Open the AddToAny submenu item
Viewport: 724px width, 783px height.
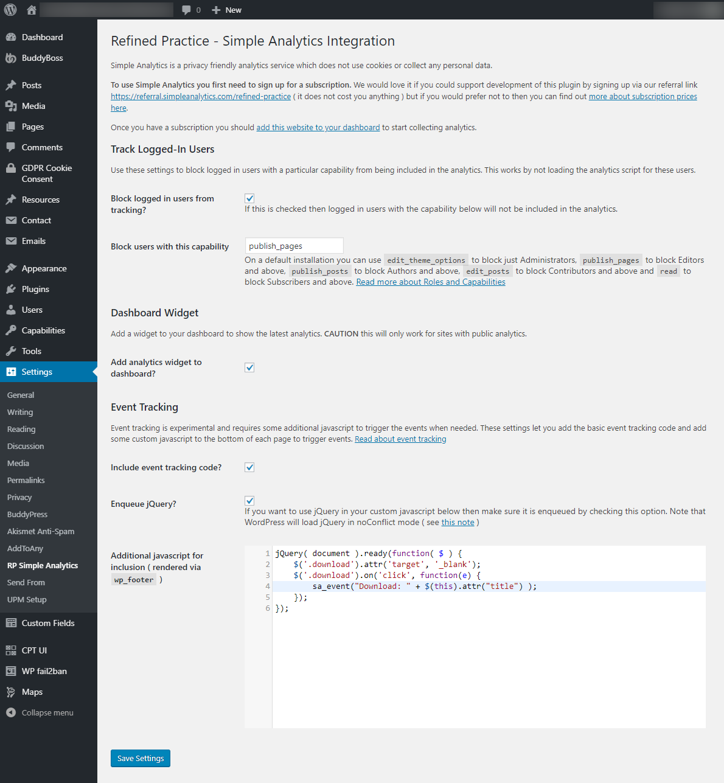25,548
